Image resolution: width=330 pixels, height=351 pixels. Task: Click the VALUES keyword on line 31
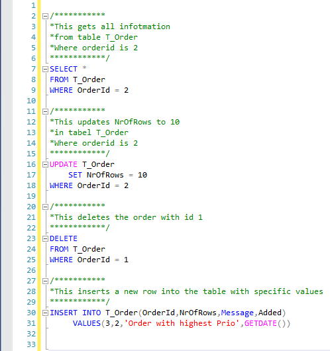[87, 323]
